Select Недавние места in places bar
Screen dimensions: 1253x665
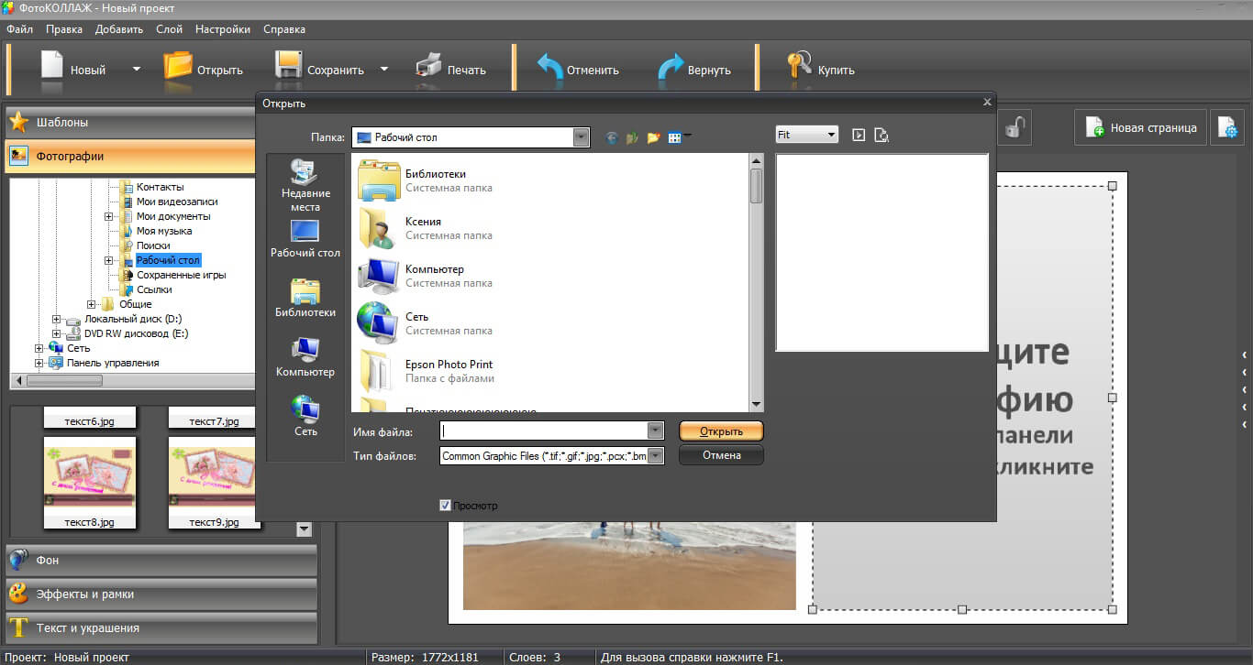point(305,185)
